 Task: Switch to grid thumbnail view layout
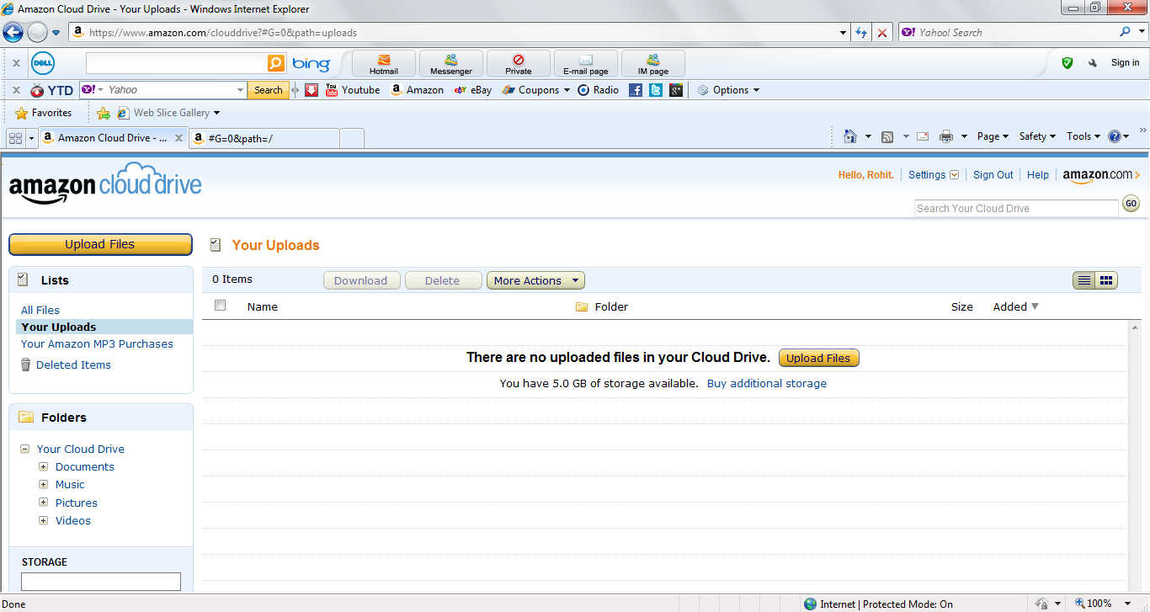1106,280
